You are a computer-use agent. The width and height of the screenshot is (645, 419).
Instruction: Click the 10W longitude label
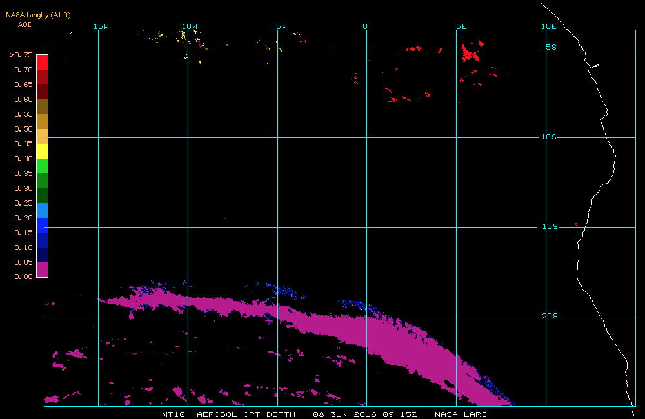click(189, 26)
